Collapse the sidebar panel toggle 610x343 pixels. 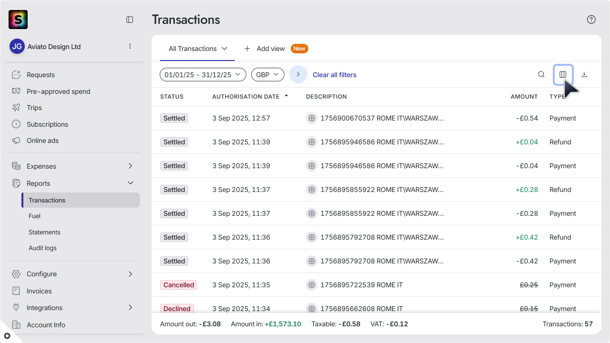coord(130,20)
